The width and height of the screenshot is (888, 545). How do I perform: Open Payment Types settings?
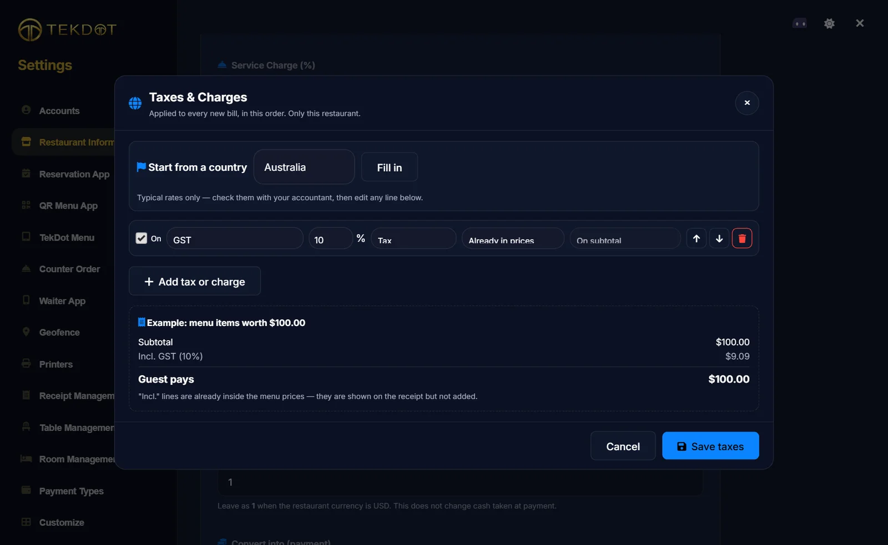71,491
